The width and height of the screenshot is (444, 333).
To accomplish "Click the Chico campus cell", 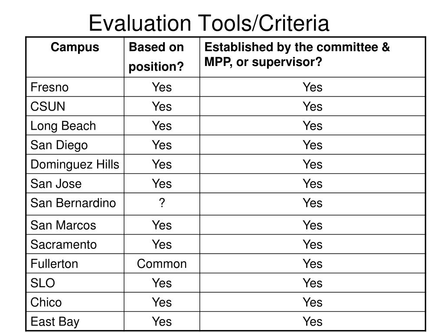I will tap(46, 302).
